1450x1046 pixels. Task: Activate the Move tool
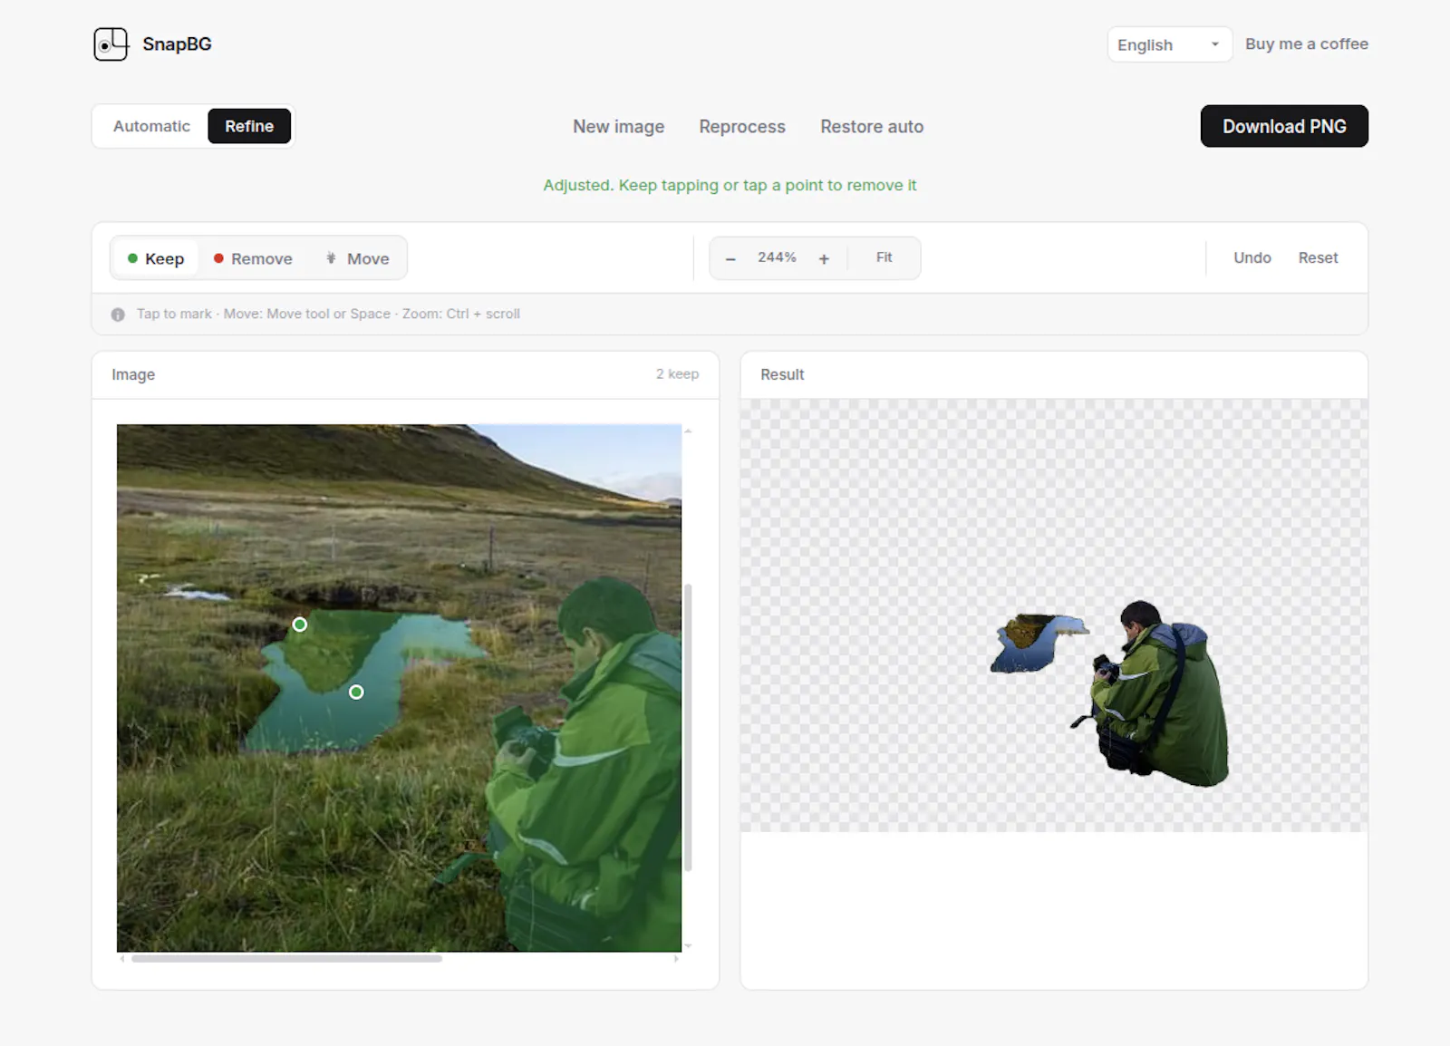[x=357, y=258]
